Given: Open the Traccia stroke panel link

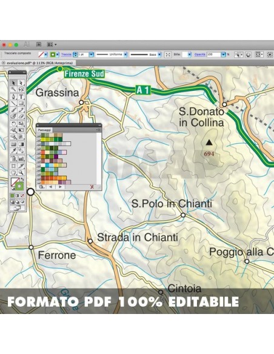Looking at the screenshot, I should pos(66,55).
